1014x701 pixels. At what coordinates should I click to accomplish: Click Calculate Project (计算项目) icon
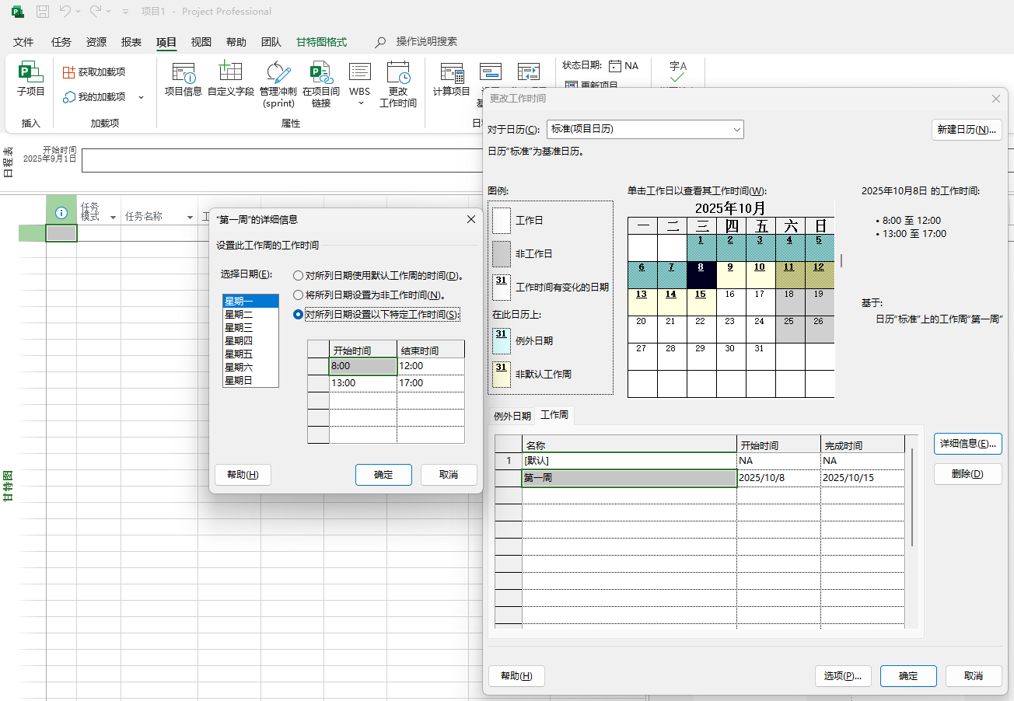[x=452, y=72]
